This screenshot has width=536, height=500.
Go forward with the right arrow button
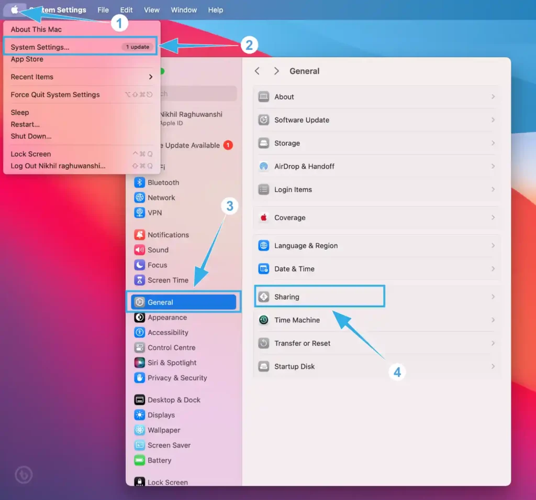[x=276, y=71]
